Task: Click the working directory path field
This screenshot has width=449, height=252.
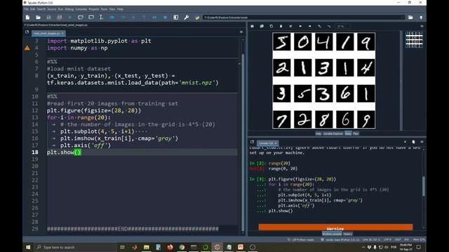Action: click(304, 17)
